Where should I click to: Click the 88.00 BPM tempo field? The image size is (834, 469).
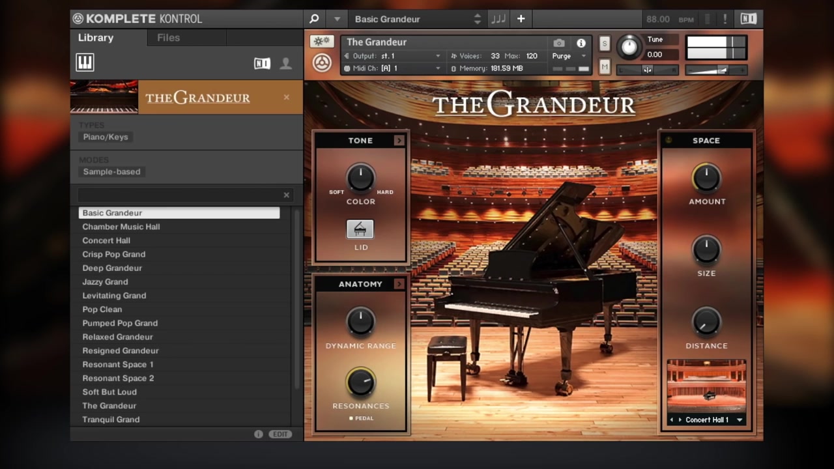[669, 20]
